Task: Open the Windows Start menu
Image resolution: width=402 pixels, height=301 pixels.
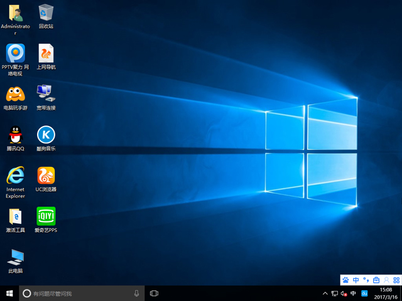Action: pos(9,293)
